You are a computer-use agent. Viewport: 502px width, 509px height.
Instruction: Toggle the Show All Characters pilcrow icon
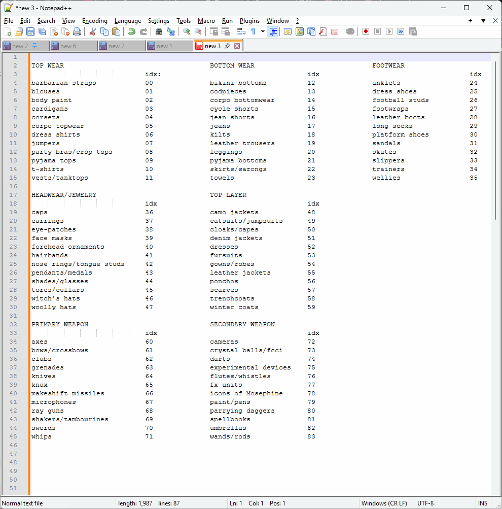[253, 31]
